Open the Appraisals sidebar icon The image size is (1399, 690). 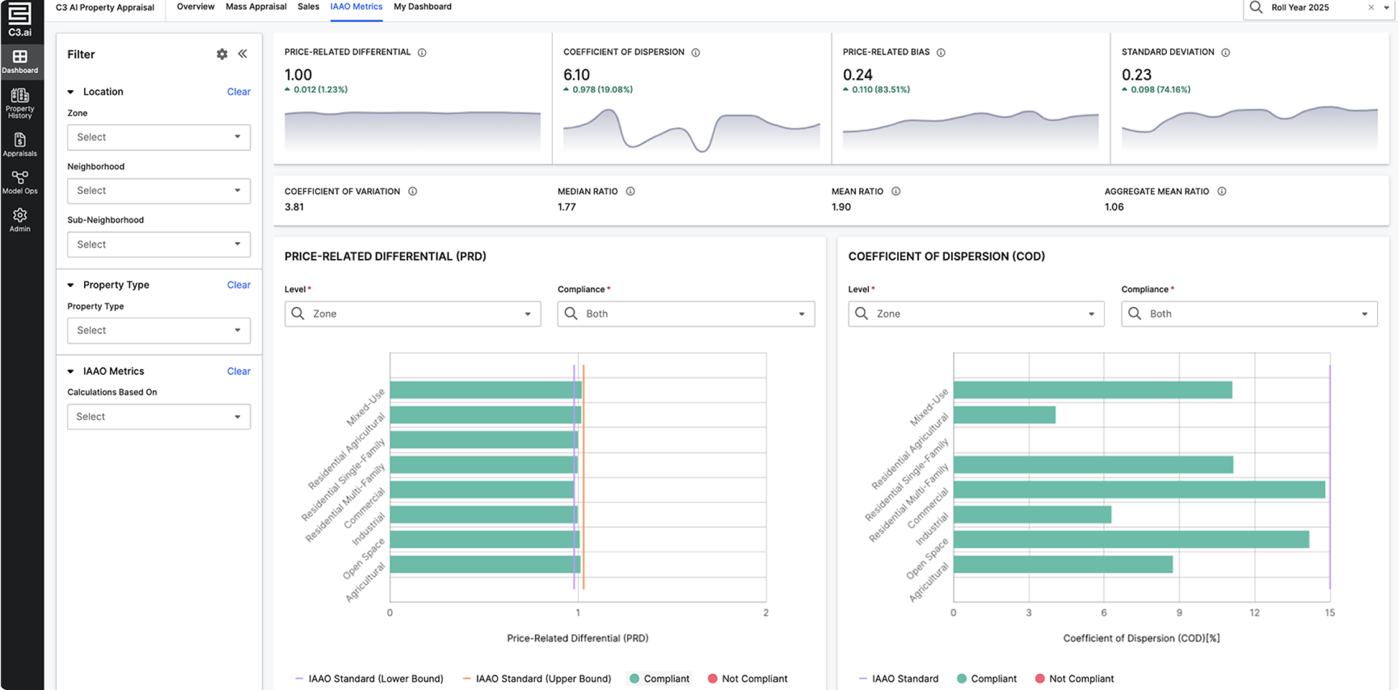[x=20, y=145]
